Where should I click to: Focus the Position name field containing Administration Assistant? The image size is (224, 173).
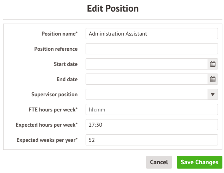click(152, 34)
